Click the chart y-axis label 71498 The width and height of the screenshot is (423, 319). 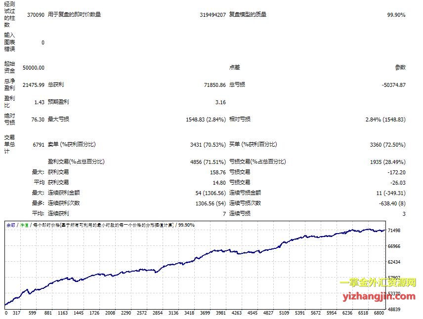pyautogui.click(x=394, y=231)
